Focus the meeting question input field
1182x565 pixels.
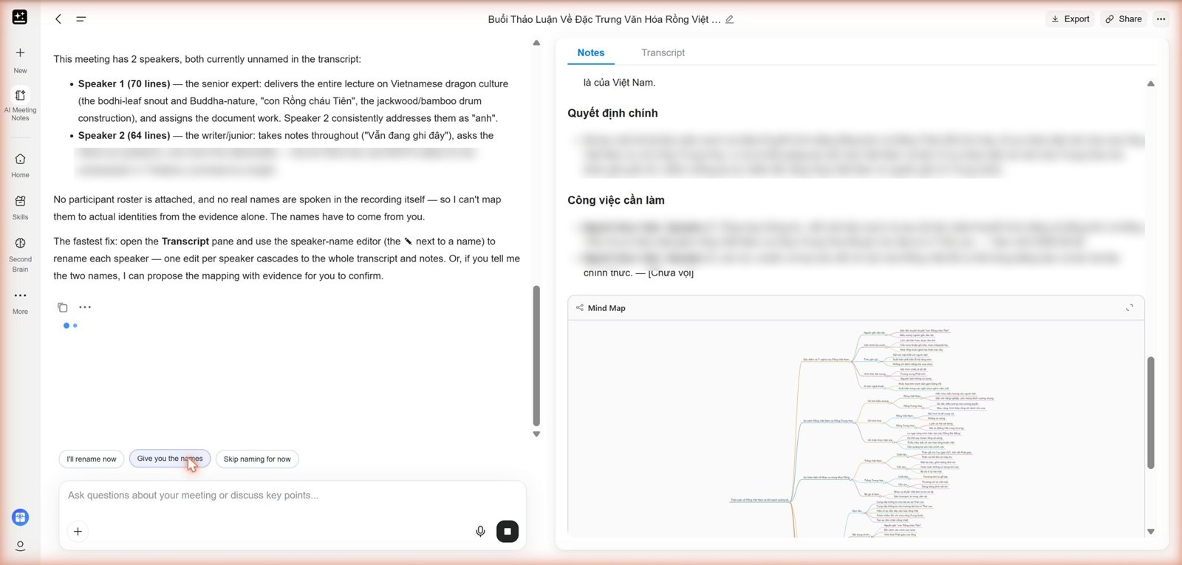293,496
